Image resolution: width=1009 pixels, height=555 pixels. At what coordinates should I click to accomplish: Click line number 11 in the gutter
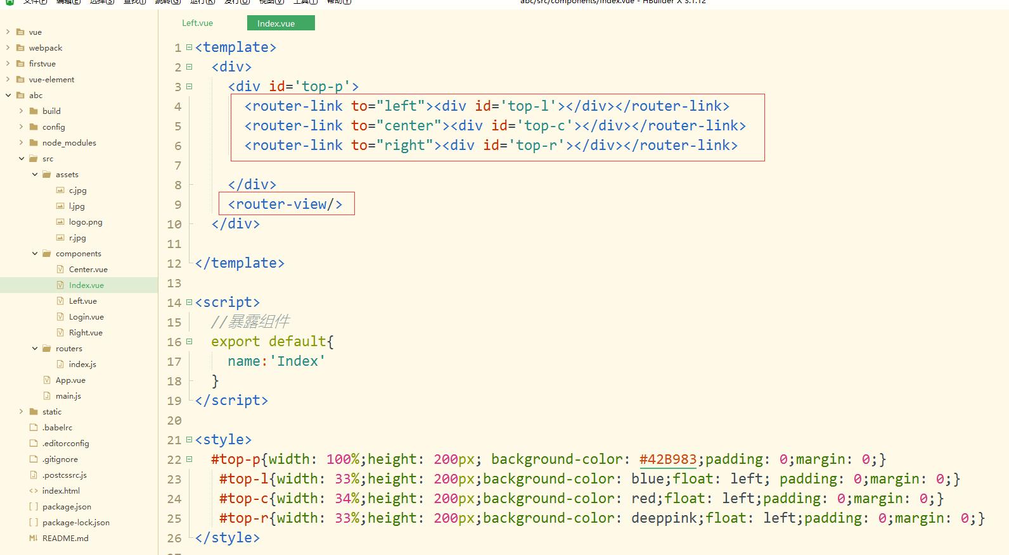tap(174, 244)
